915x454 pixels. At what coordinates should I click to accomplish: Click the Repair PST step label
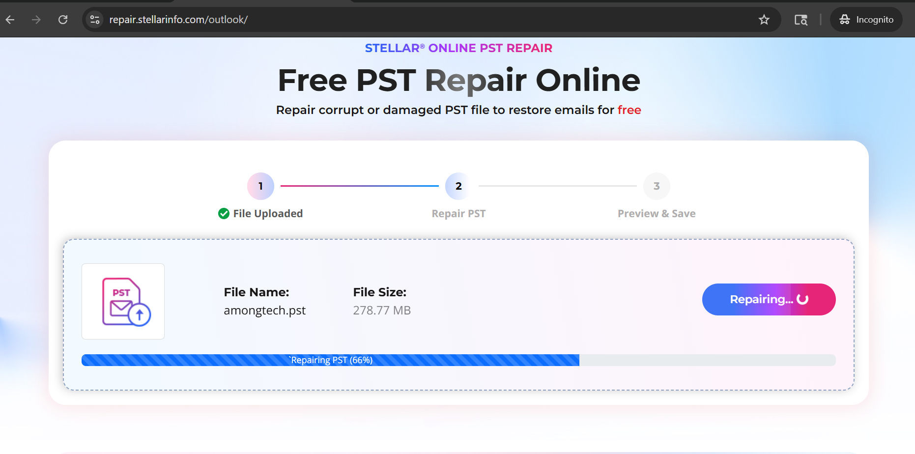point(458,214)
